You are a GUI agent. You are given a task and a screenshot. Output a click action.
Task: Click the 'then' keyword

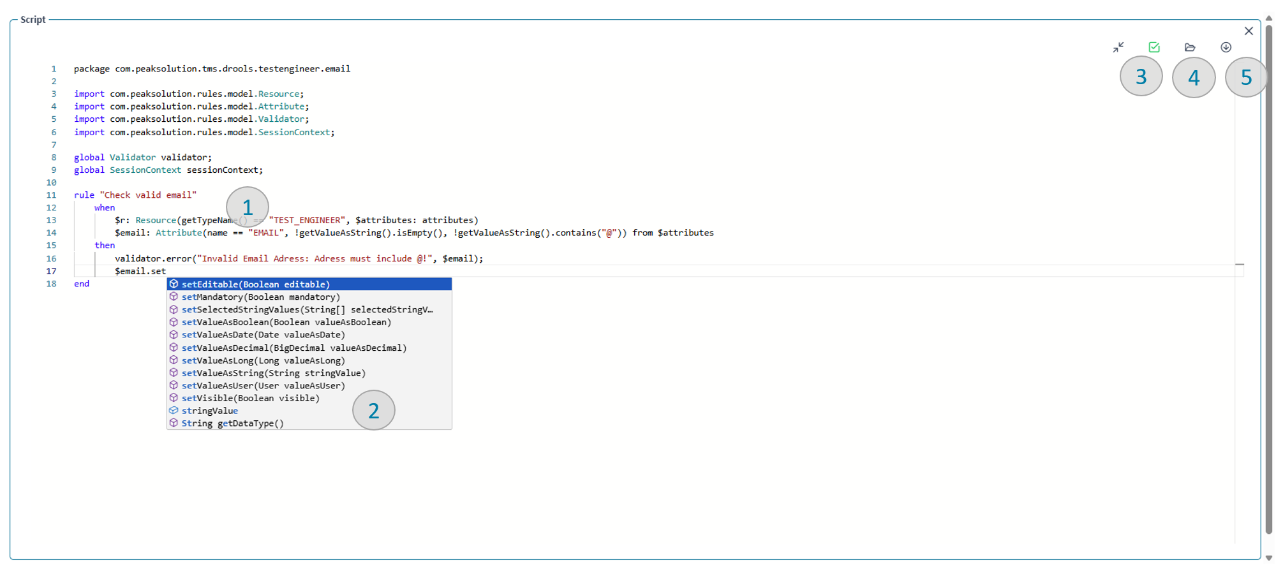point(105,246)
